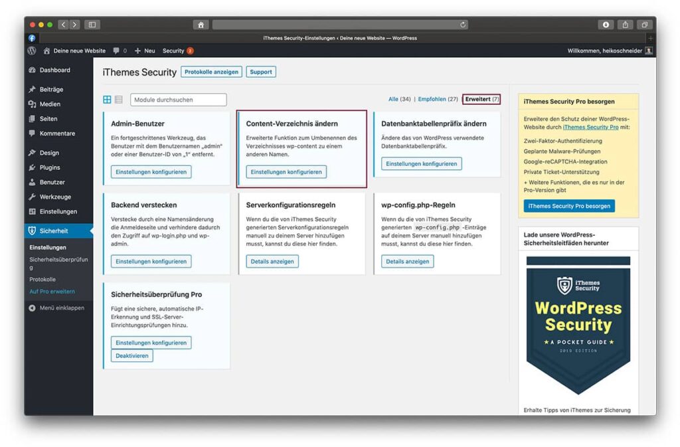Deactivate the Sicherheitsüberprüfung Pro module
The image size is (680, 447).
(131, 355)
